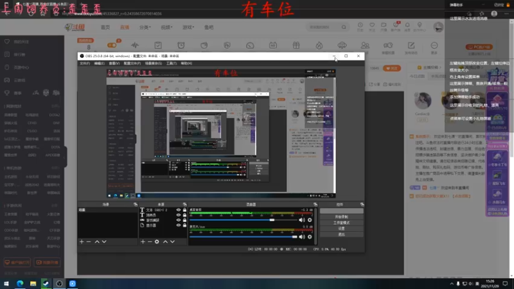
Task: Toggle visibility of 文本 (GDI+) 2 source
Action: tap(179, 210)
